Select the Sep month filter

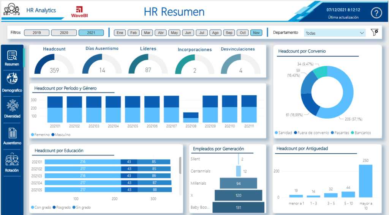[229, 33]
